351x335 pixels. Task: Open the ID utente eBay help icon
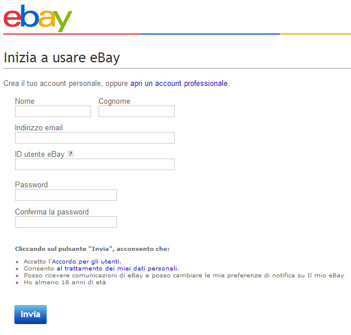coord(70,153)
